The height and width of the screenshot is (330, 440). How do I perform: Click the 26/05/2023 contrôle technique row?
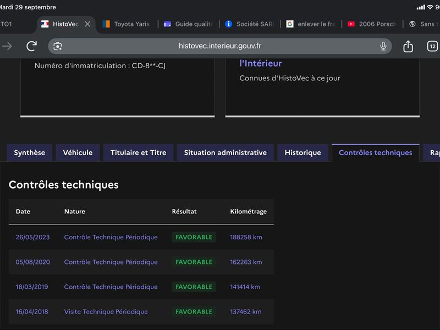pyautogui.click(x=141, y=237)
